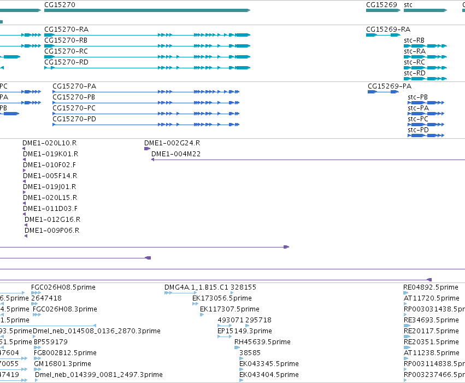Image resolution: width=465 pixels, height=383 pixels.
Task: Open EST RE20351.5prime label
Action: point(432,343)
